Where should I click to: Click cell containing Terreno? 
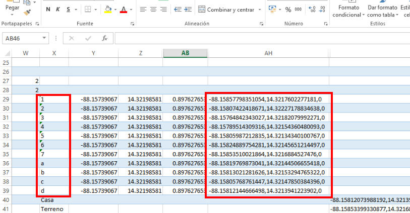click(x=52, y=209)
